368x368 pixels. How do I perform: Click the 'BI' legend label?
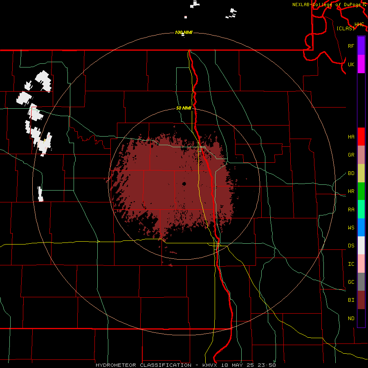351,300
